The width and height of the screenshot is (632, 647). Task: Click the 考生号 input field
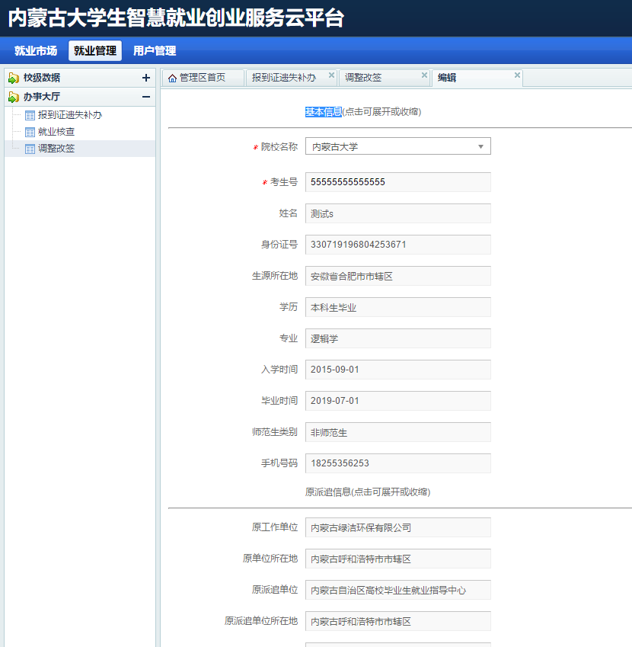pos(397,182)
